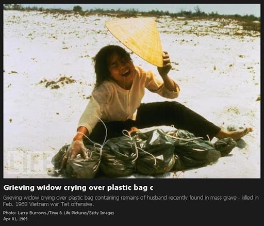Click the 'Larry Burrows' photographer credit
The image size is (264, 226).
(x=32, y=213)
